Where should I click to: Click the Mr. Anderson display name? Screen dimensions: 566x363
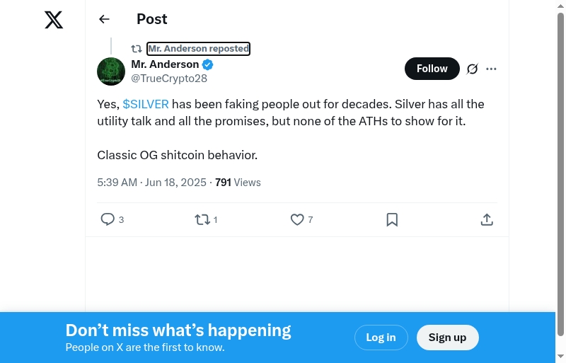click(165, 64)
